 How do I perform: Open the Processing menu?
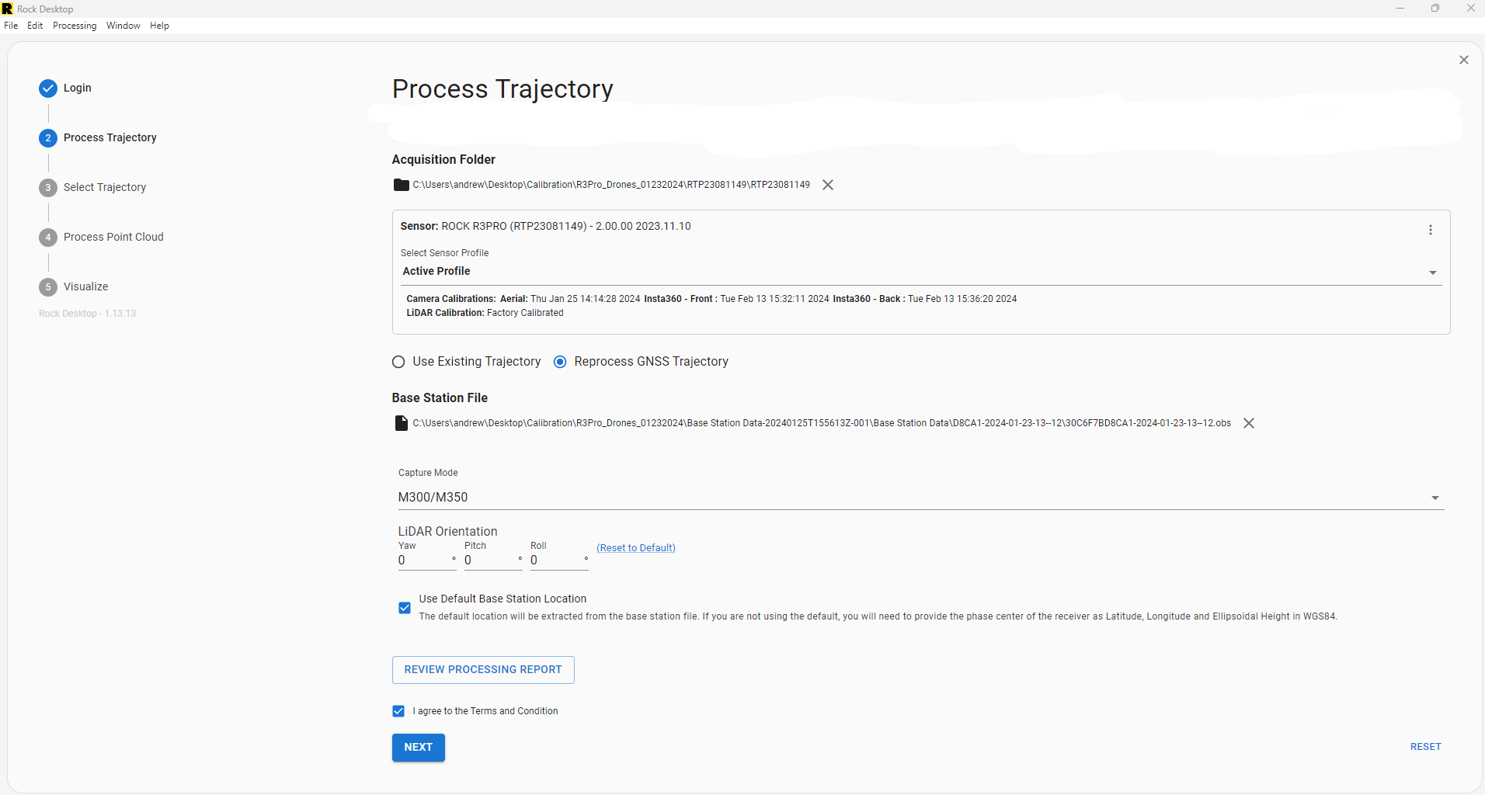tap(75, 26)
